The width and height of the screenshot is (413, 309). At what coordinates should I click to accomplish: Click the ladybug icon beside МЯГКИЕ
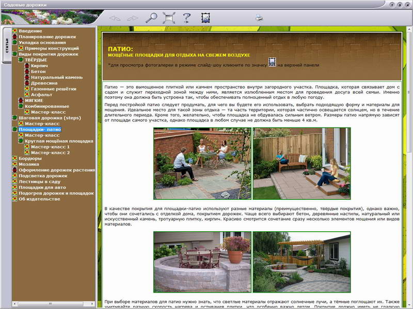pos(21,100)
